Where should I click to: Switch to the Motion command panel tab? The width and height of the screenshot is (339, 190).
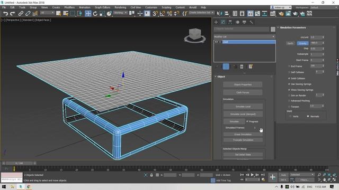click(237, 22)
